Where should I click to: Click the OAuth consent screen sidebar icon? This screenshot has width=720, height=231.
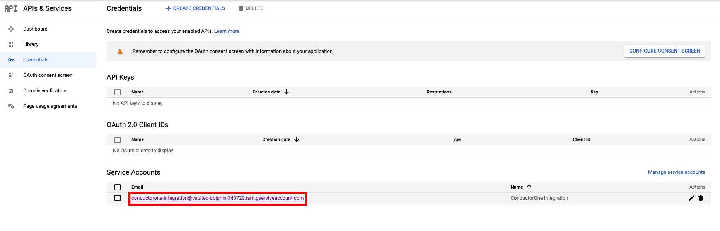point(11,75)
